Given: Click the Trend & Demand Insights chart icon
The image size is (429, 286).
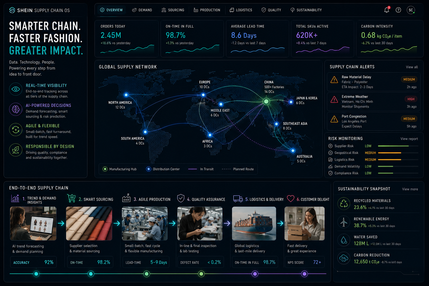Looking at the screenshot, I should (x=15, y=198).
